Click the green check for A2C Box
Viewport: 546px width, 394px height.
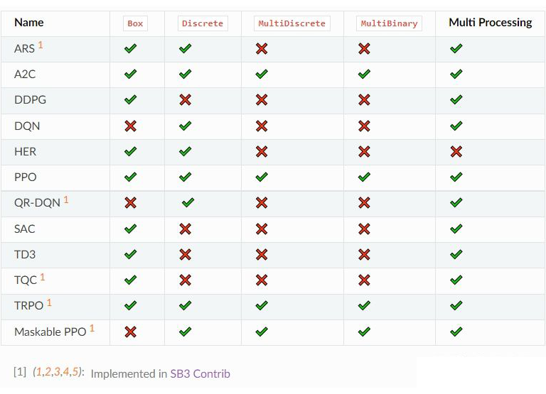tap(130, 74)
